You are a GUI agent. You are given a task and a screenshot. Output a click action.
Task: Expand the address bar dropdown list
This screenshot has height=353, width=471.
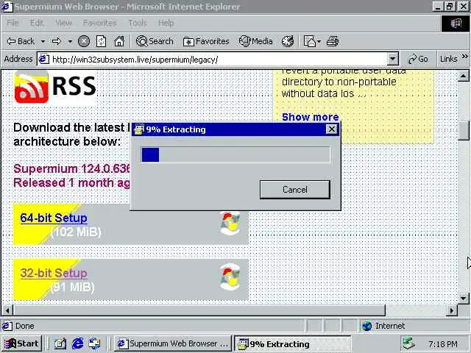coord(392,59)
